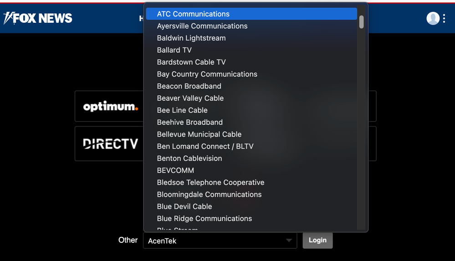Pick Blue Ridge Communications

pyautogui.click(x=204, y=219)
